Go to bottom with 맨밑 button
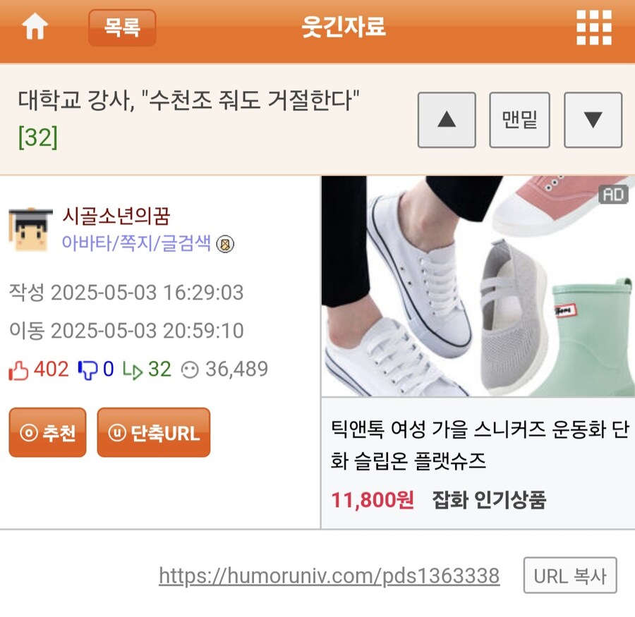 [519, 120]
